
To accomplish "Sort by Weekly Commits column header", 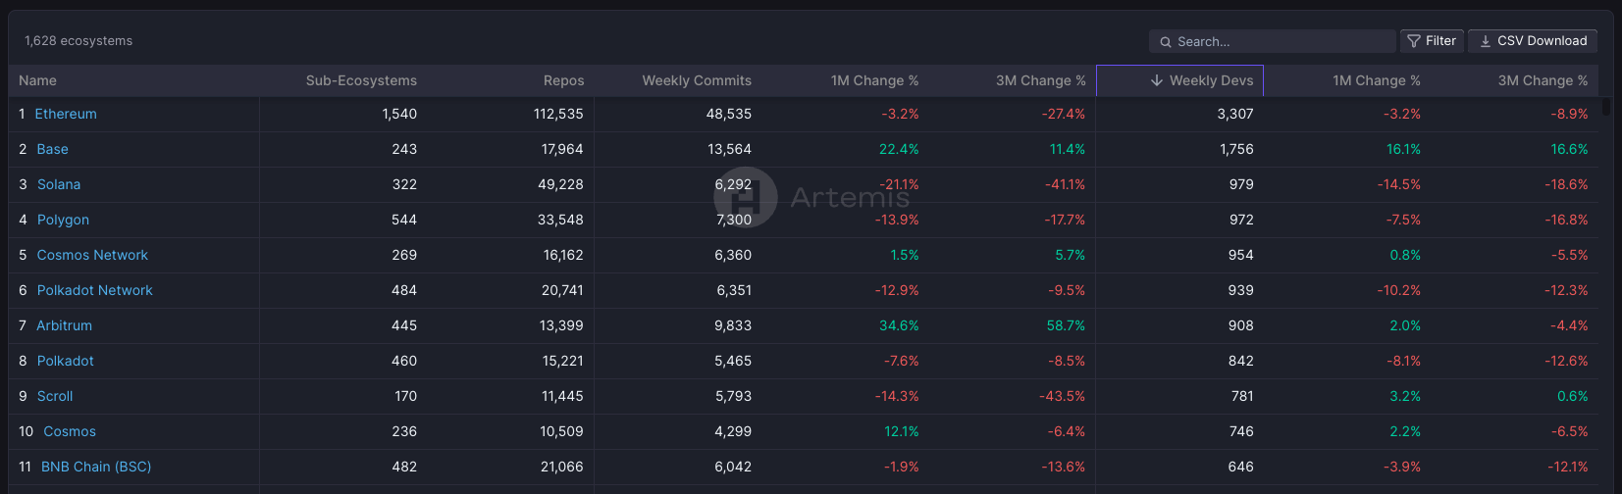I will [x=697, y=80].
